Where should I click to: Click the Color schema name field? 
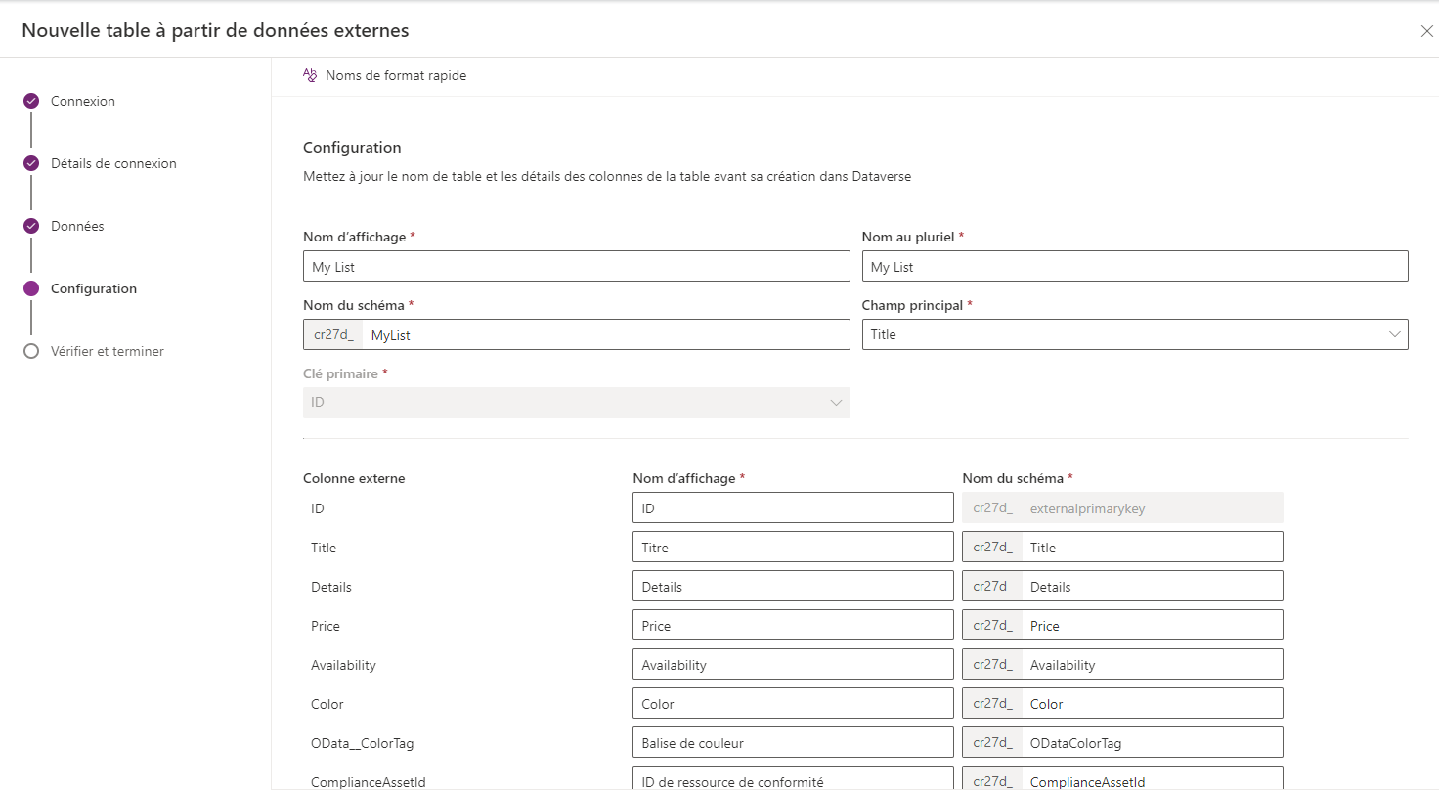(1152, 703)
